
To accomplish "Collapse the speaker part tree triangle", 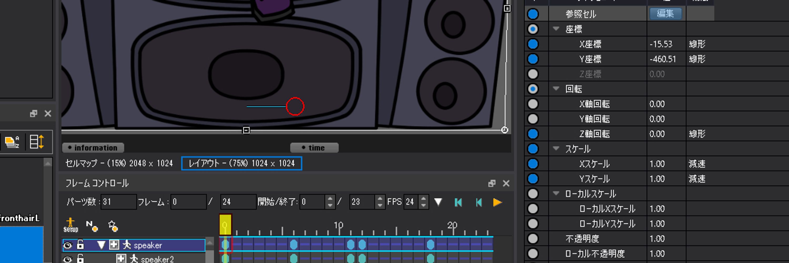I will (x=101, y=245).
